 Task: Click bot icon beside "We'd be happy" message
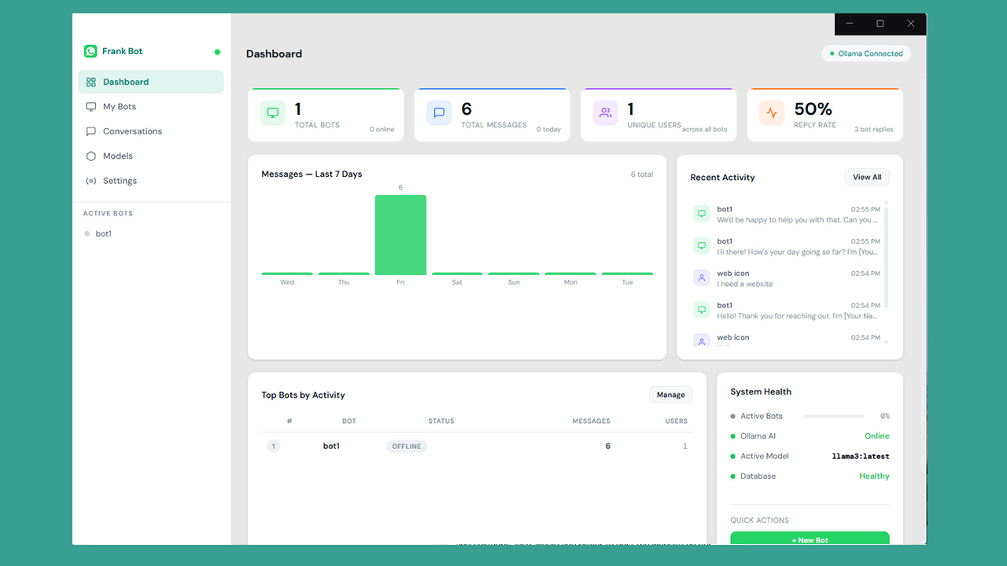702,214
